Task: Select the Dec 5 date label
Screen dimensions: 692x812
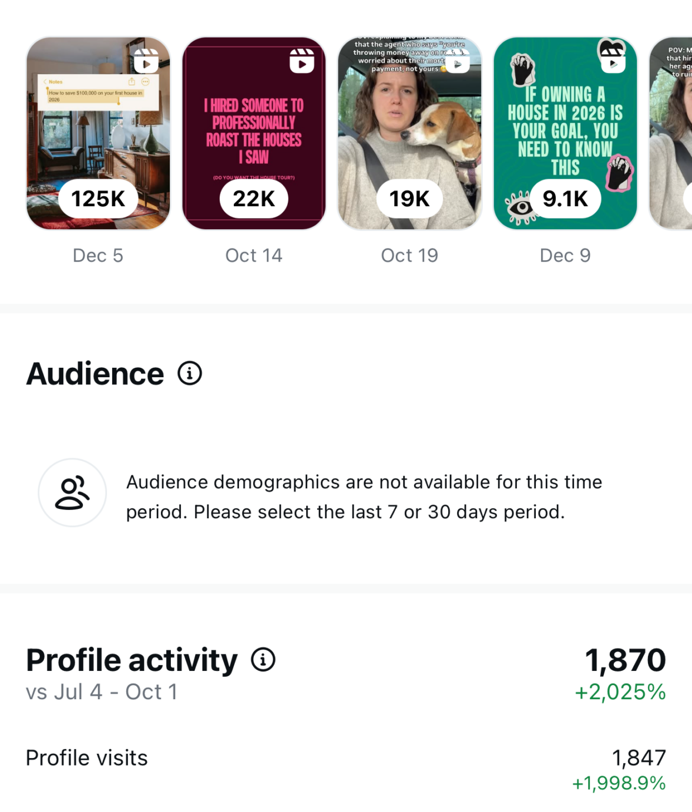Action: (98, 256)
